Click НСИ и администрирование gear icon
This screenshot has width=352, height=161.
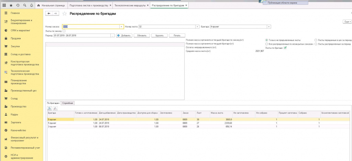pos(6,156)
